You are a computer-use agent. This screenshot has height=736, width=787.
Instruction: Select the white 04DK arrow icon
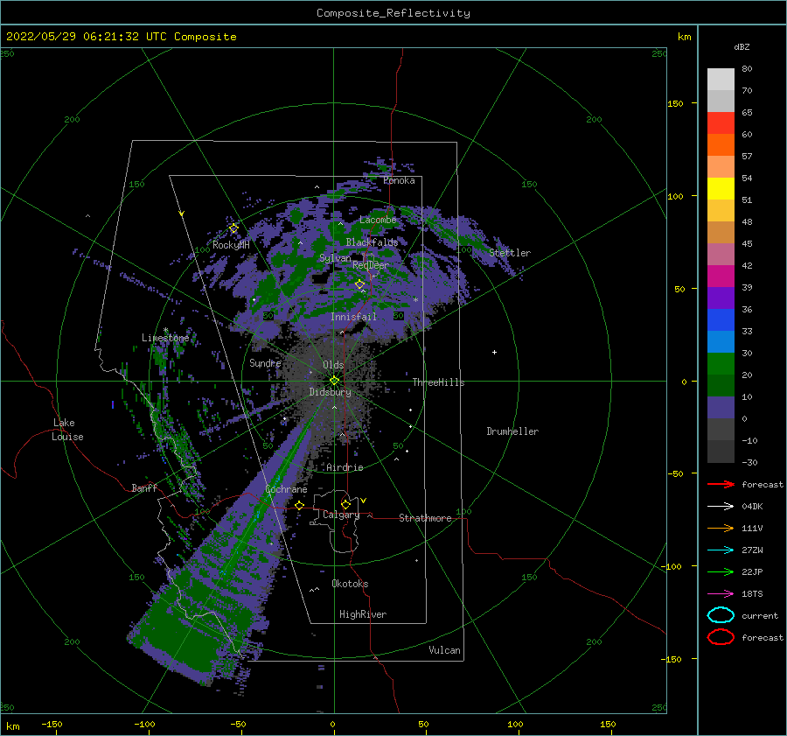tap(721, 507)
